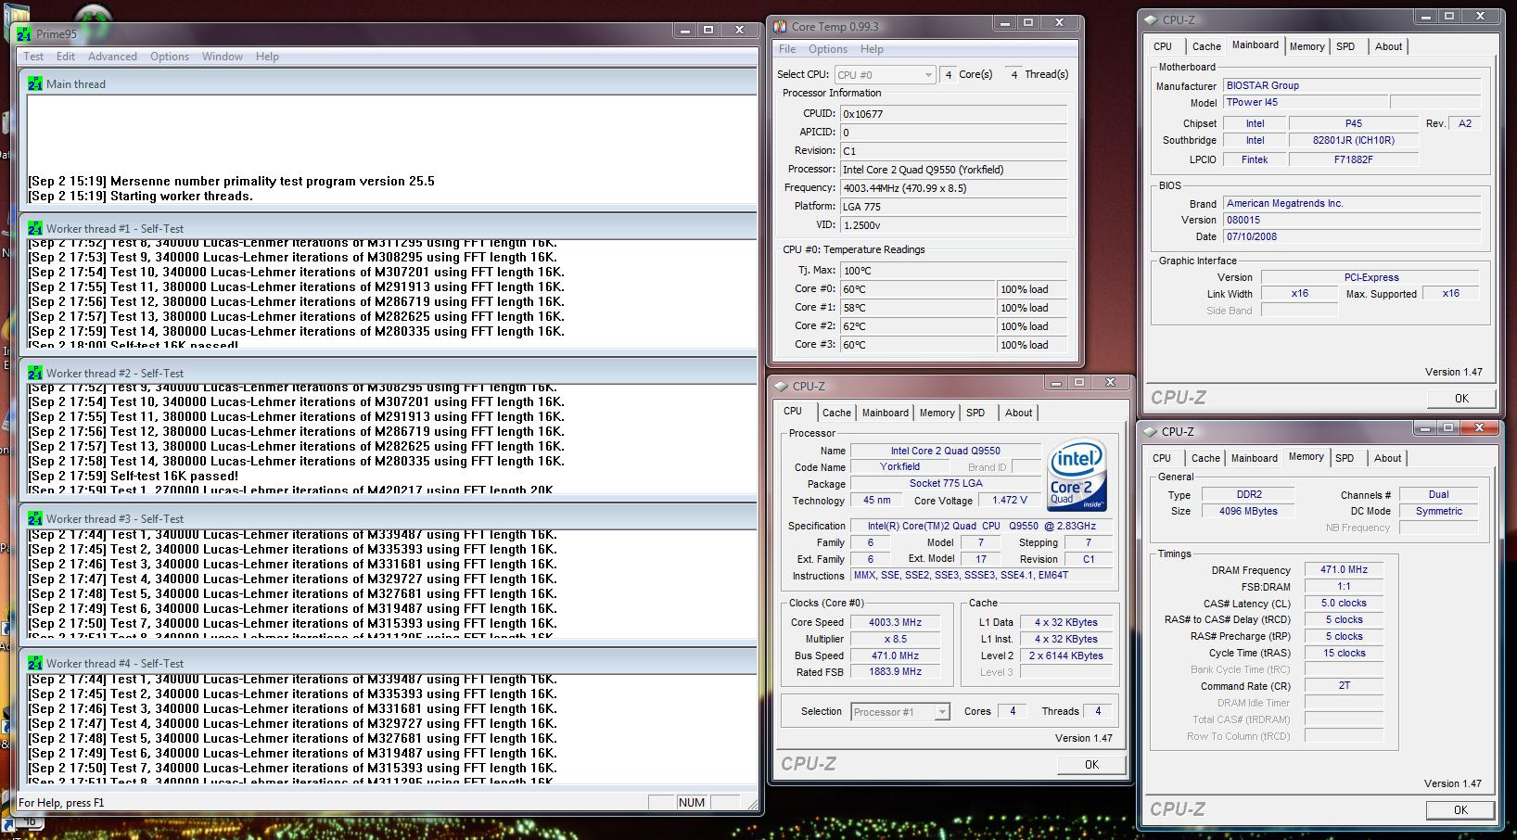
Task: Click the Memory size 4096 MBytes value
Action: [1248, 512]
